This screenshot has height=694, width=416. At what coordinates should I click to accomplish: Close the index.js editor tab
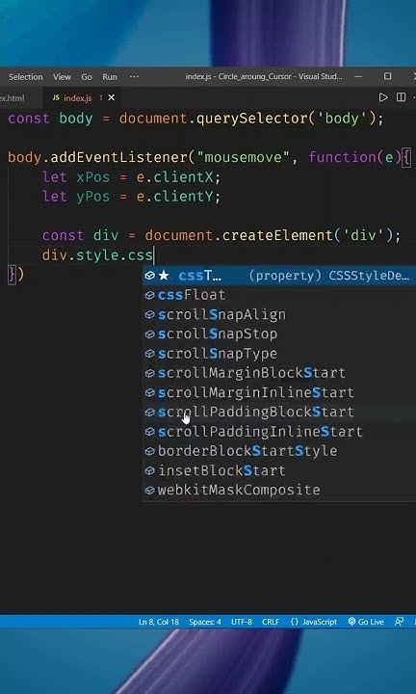(x=112, y=97)
